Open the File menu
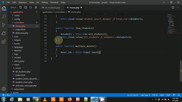Viewport: 182px width, 102px height. [x=8, y=2]
